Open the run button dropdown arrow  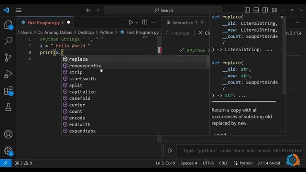(x=137, y=22)
